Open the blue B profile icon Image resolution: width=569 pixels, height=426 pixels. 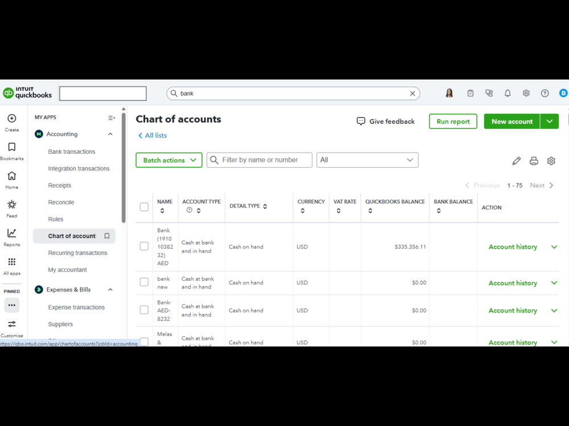click(563, 93)
